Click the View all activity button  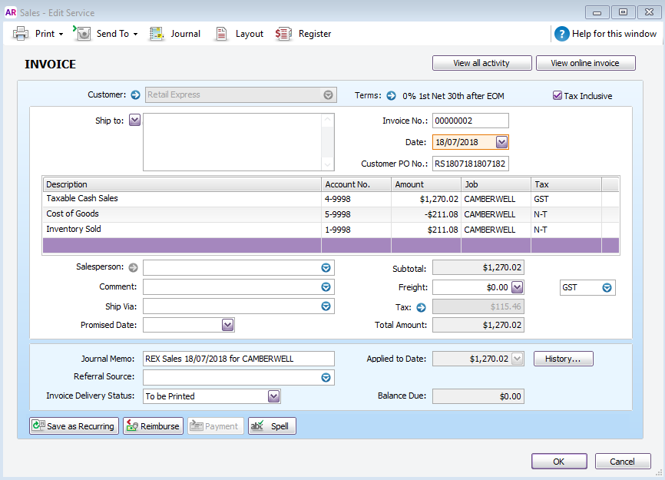coord(481,63)
